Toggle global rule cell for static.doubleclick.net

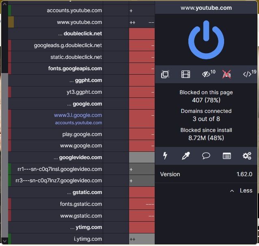(116, 57)
